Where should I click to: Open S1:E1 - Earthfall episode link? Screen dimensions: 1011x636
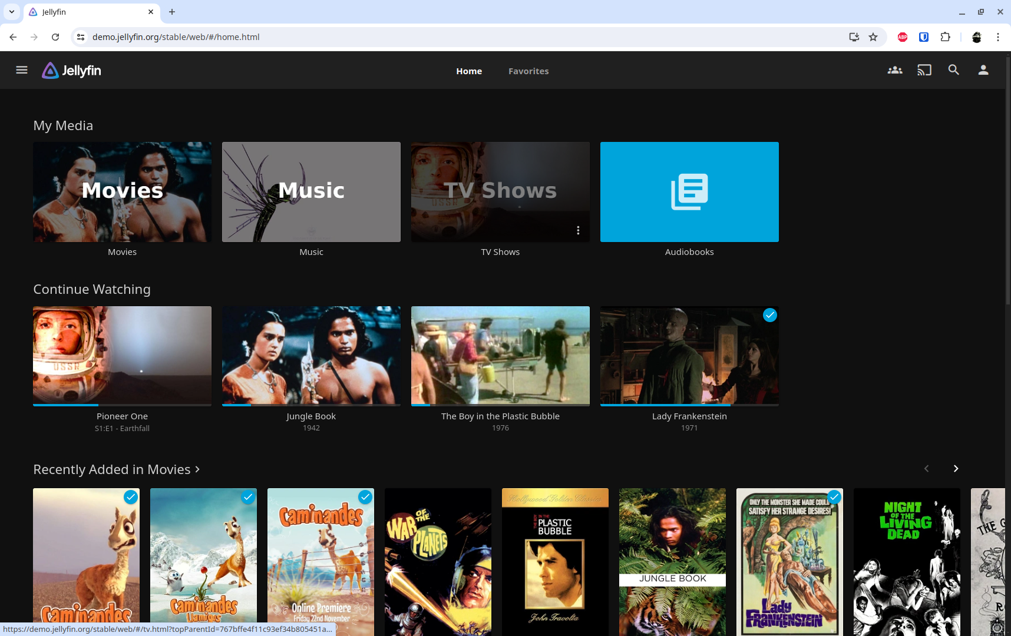point(122,429)
